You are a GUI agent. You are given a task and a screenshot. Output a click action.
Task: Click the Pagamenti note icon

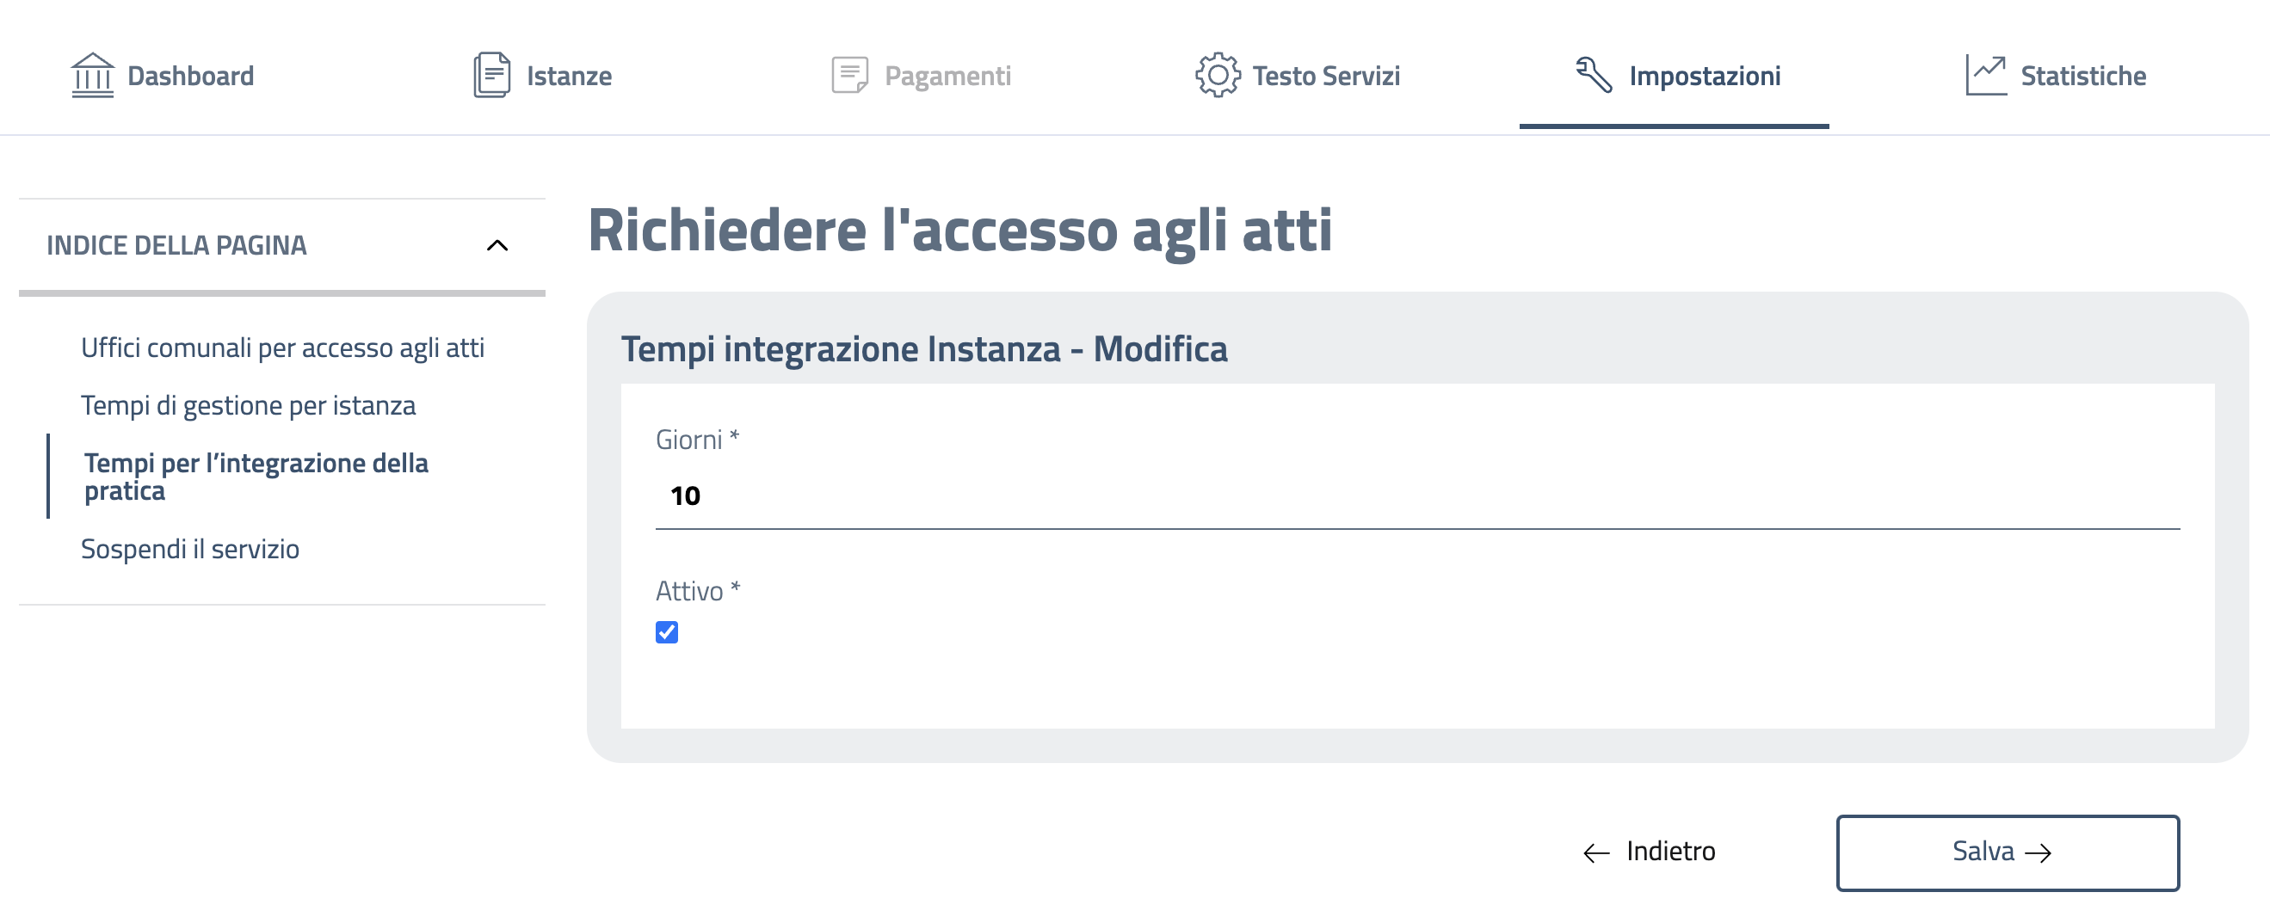click(849, 75)
